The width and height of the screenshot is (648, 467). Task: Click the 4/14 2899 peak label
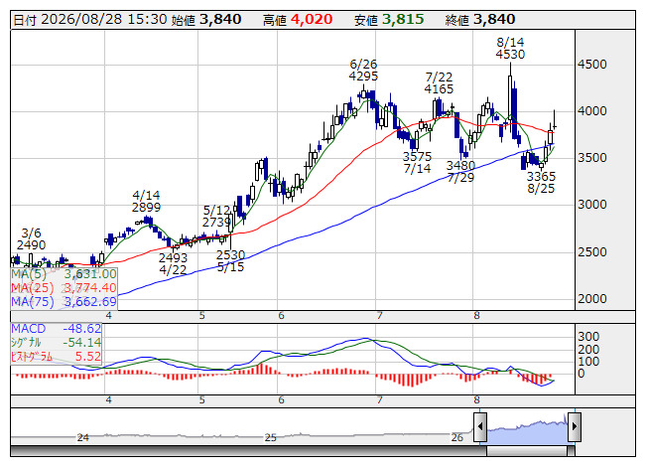[146, 201]
